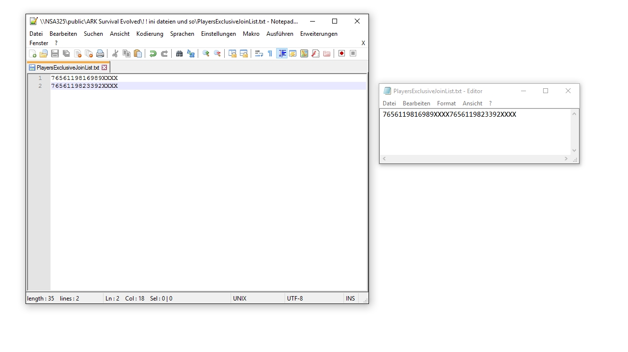Open the Datei menu in Editor window
Image resolution: width=628 pixels, height=352 pixels.
tap(389, 103)
